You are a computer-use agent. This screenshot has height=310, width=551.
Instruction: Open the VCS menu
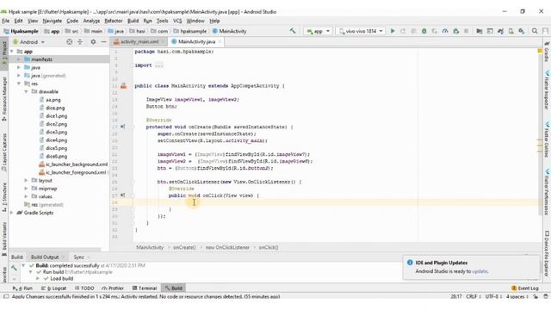[x=177, y=21]
